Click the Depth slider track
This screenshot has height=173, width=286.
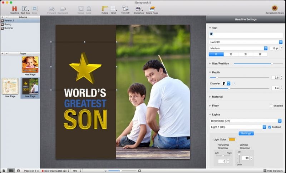(x=239, y=78)
